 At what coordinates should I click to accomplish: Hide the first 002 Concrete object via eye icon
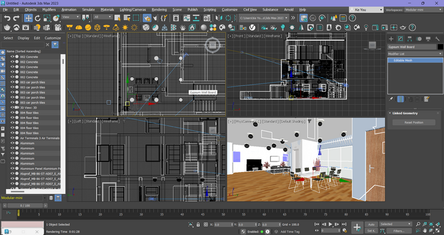[x=12, y=56]
